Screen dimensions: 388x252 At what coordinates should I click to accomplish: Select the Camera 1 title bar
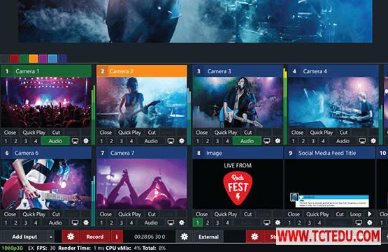(x=45, y=71)
